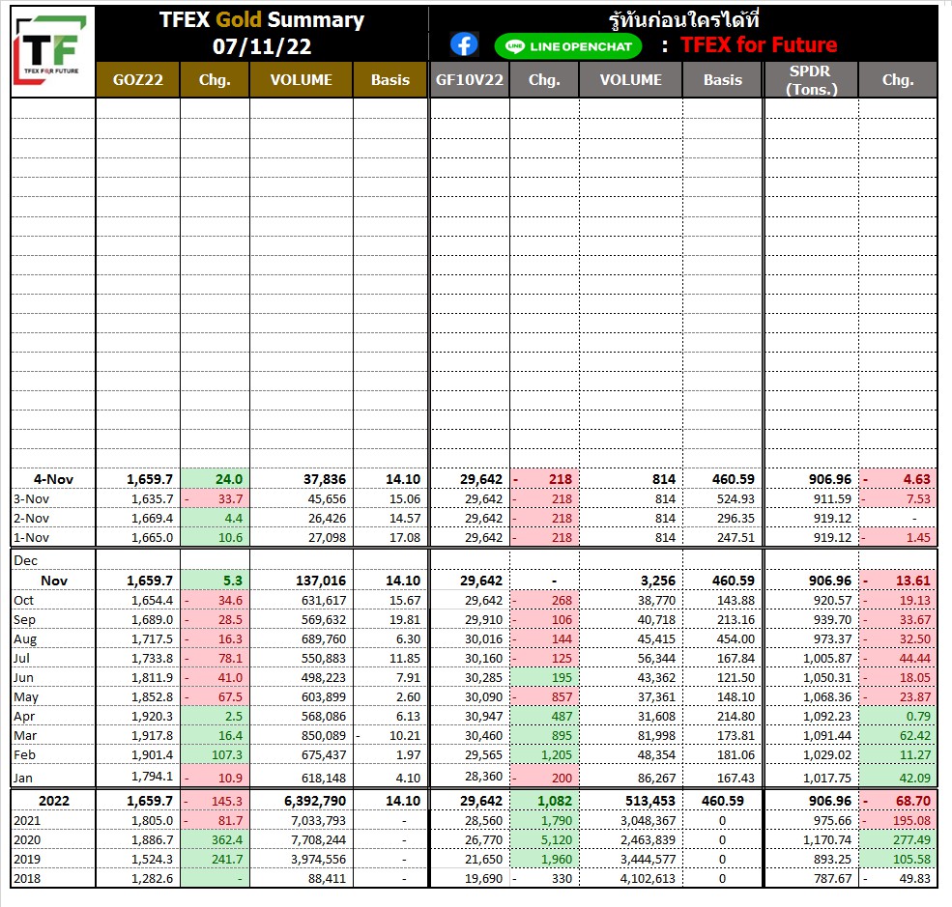The height and width of the screenshot is (907, 952).
Task: Click the 3-Nov row label
Action: (32, 499)
